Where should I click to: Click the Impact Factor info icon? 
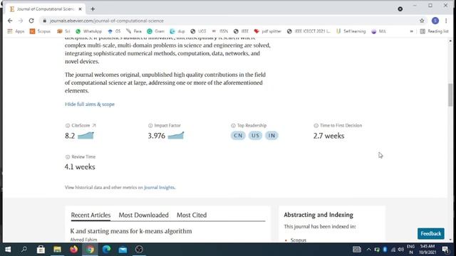[150, 125]
